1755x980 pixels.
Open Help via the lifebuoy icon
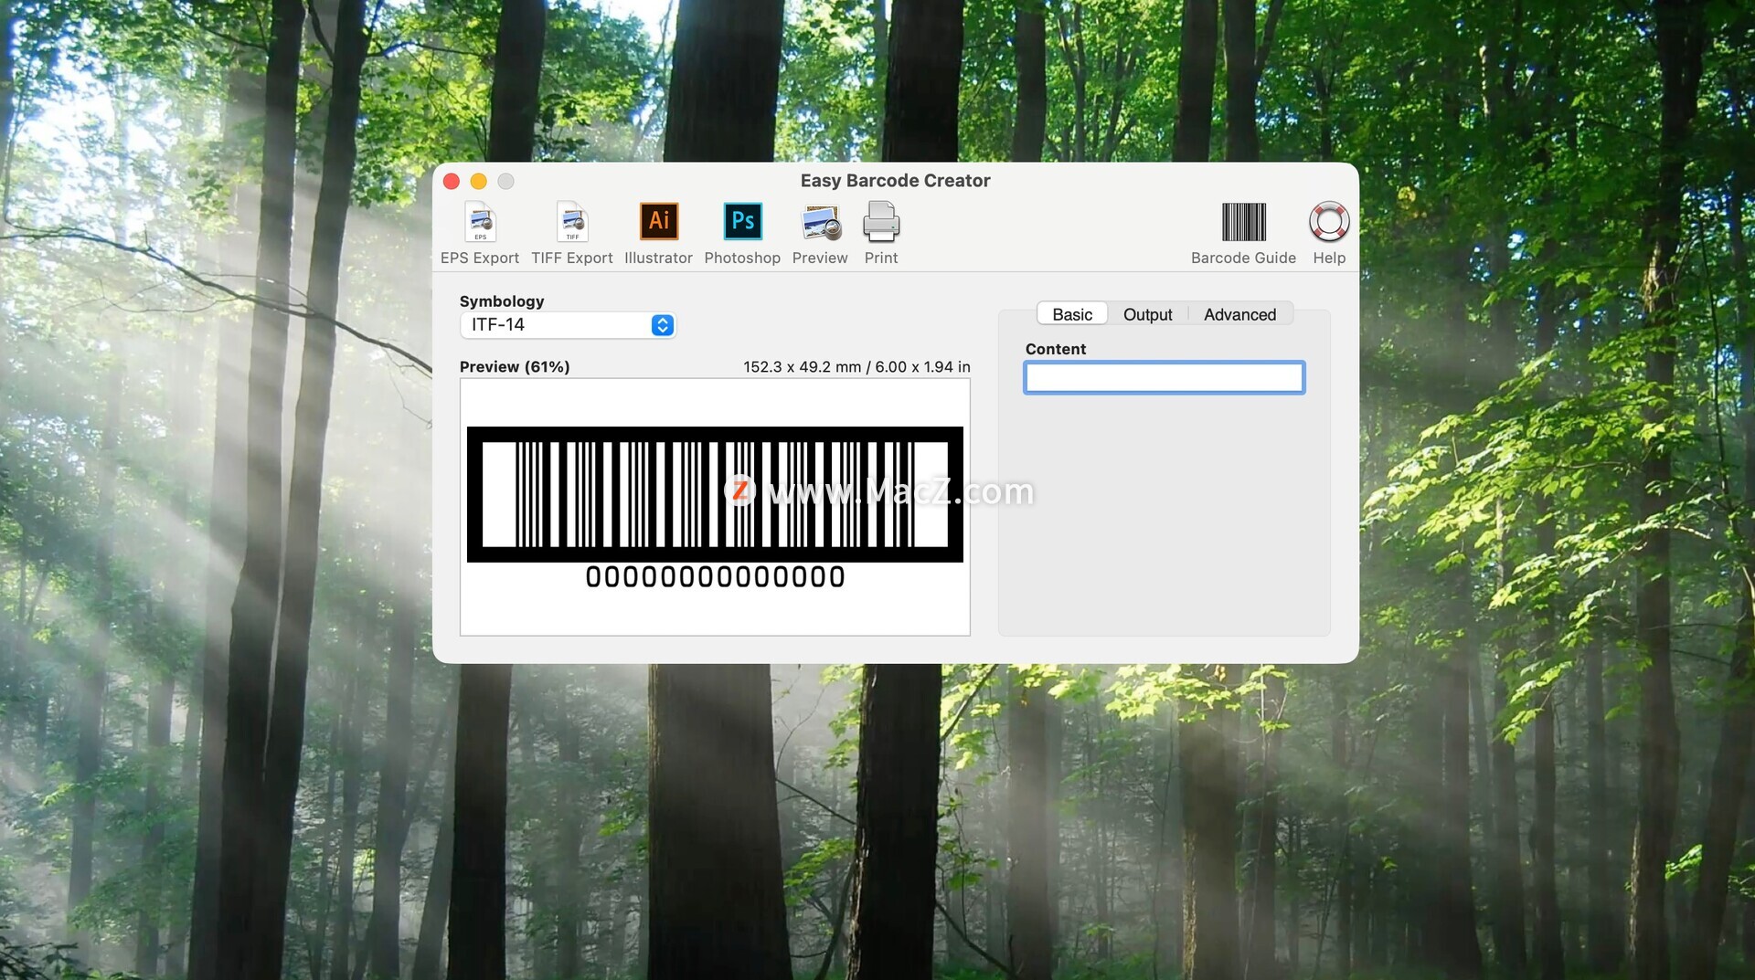[x=1328, y=223]
